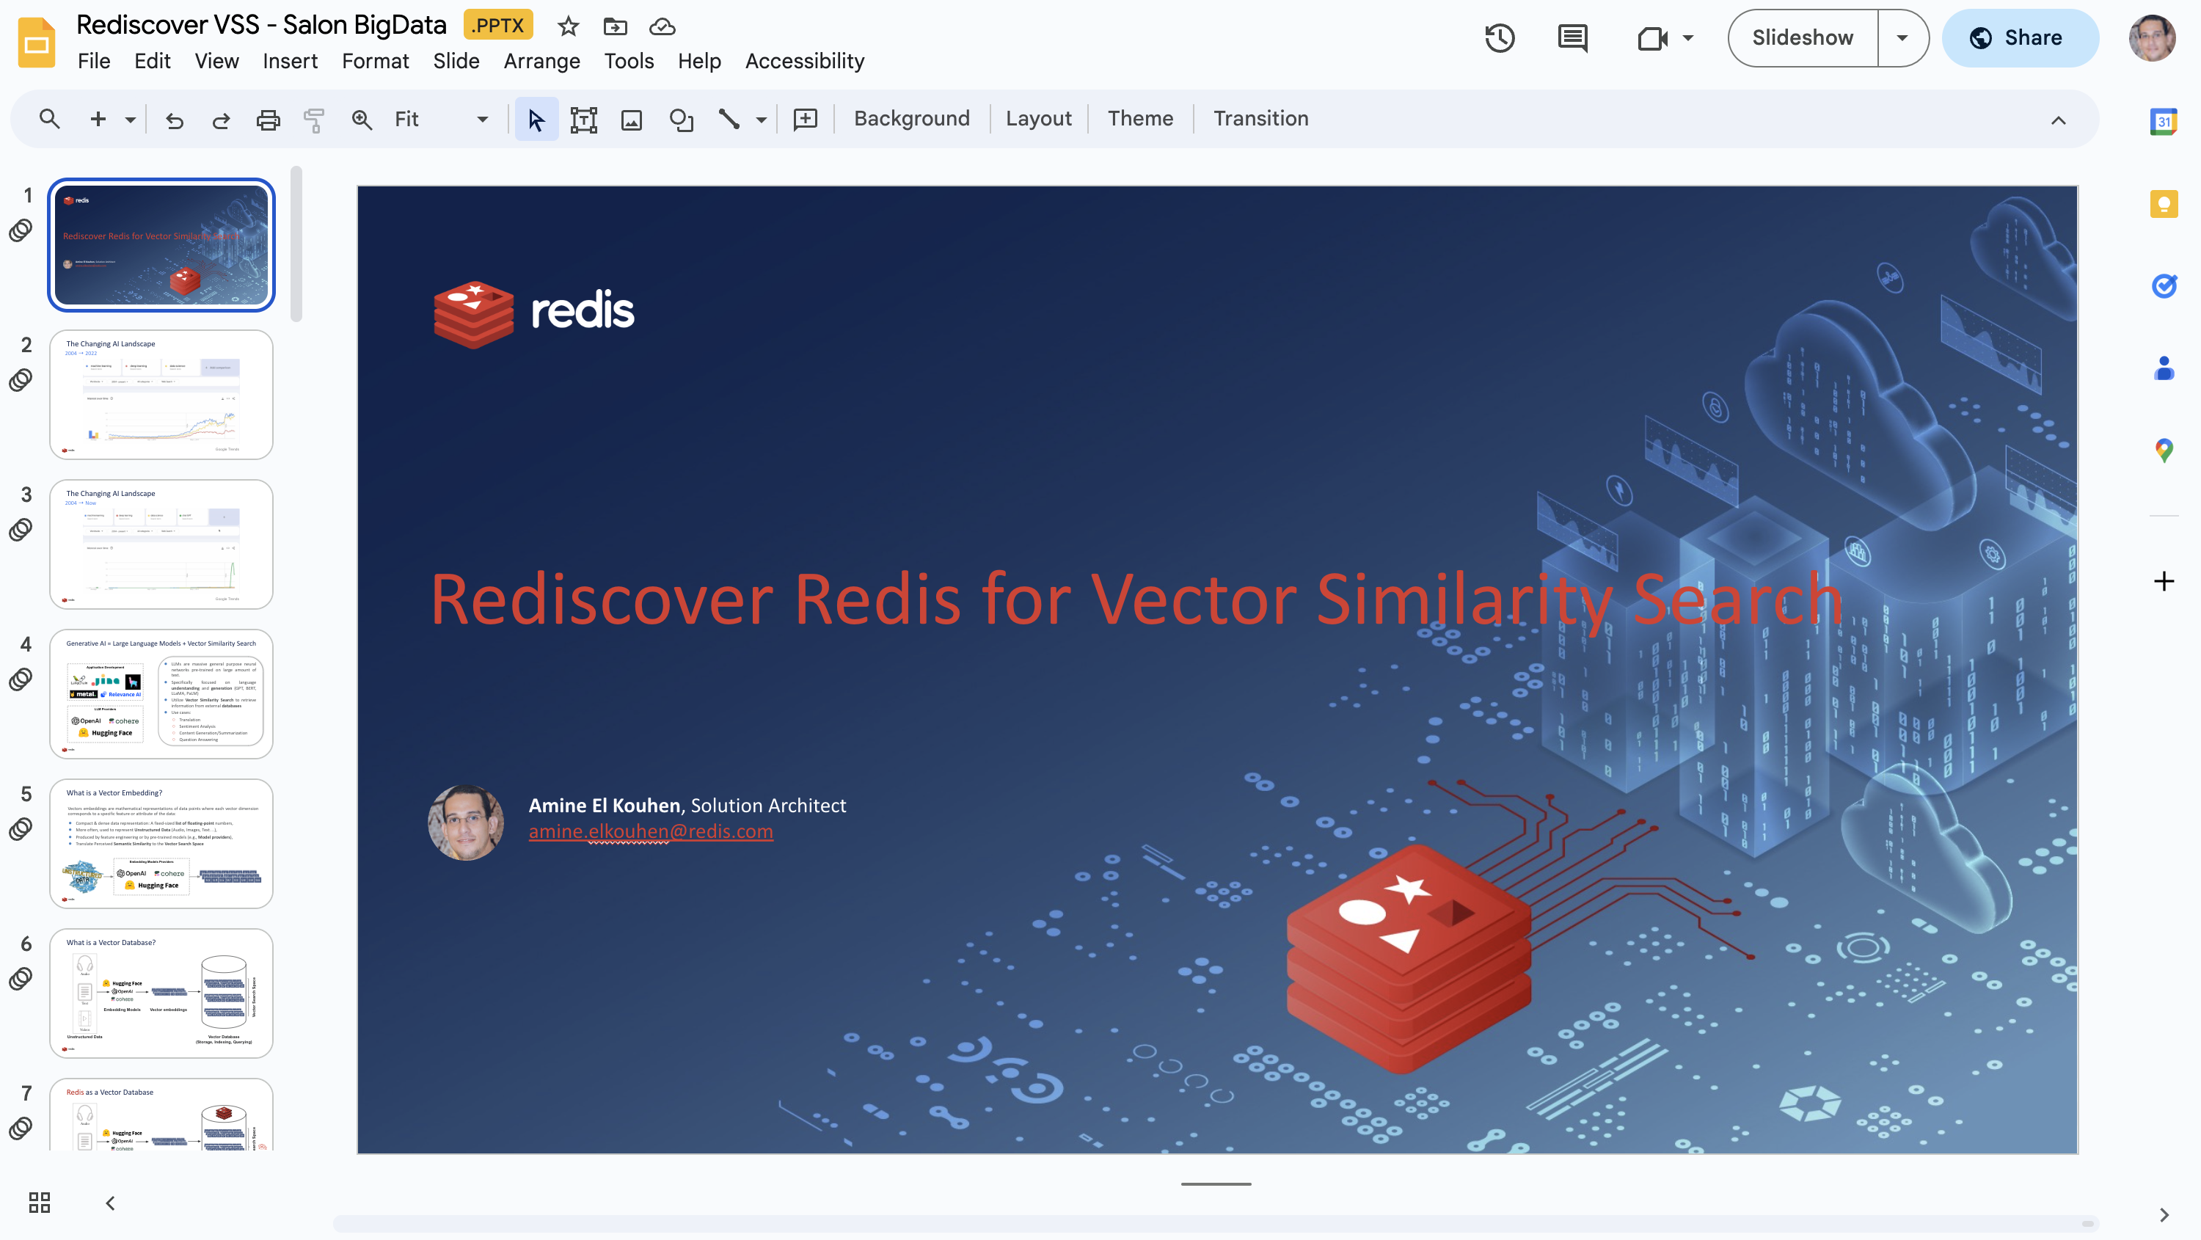Select the text box tool
This screenshot has width=2201, height=1240.
point(583,120)
